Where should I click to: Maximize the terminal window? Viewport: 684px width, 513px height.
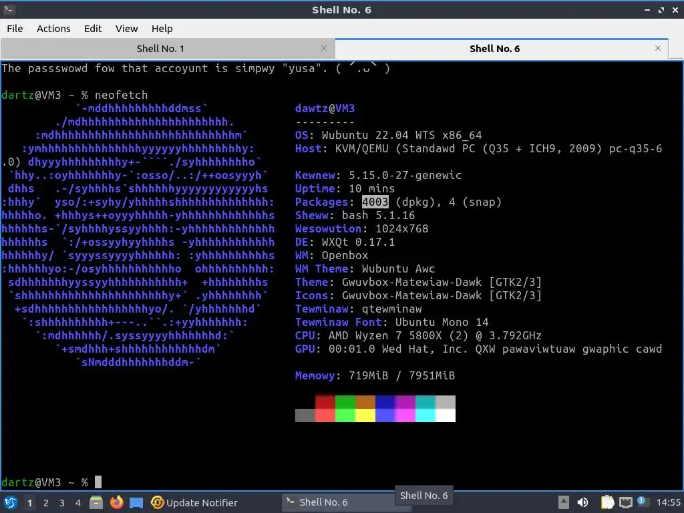click(661, 10)
